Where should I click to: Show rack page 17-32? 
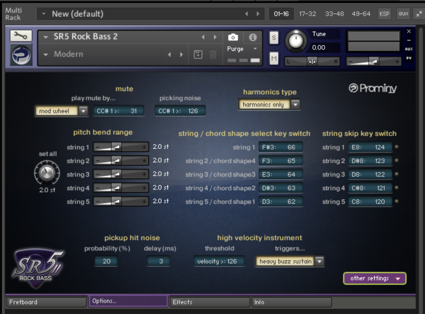(307, 14)
